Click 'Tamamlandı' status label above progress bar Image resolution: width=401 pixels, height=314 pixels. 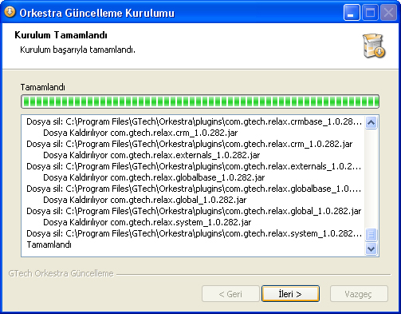point(43,87)
